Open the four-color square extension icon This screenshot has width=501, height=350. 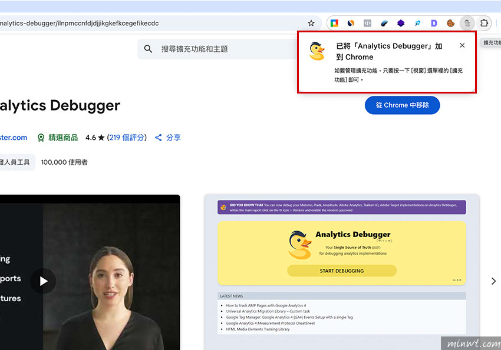[334, 24]
